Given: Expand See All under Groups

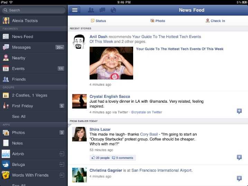Looking at the screenshot, I should (19, 117).
